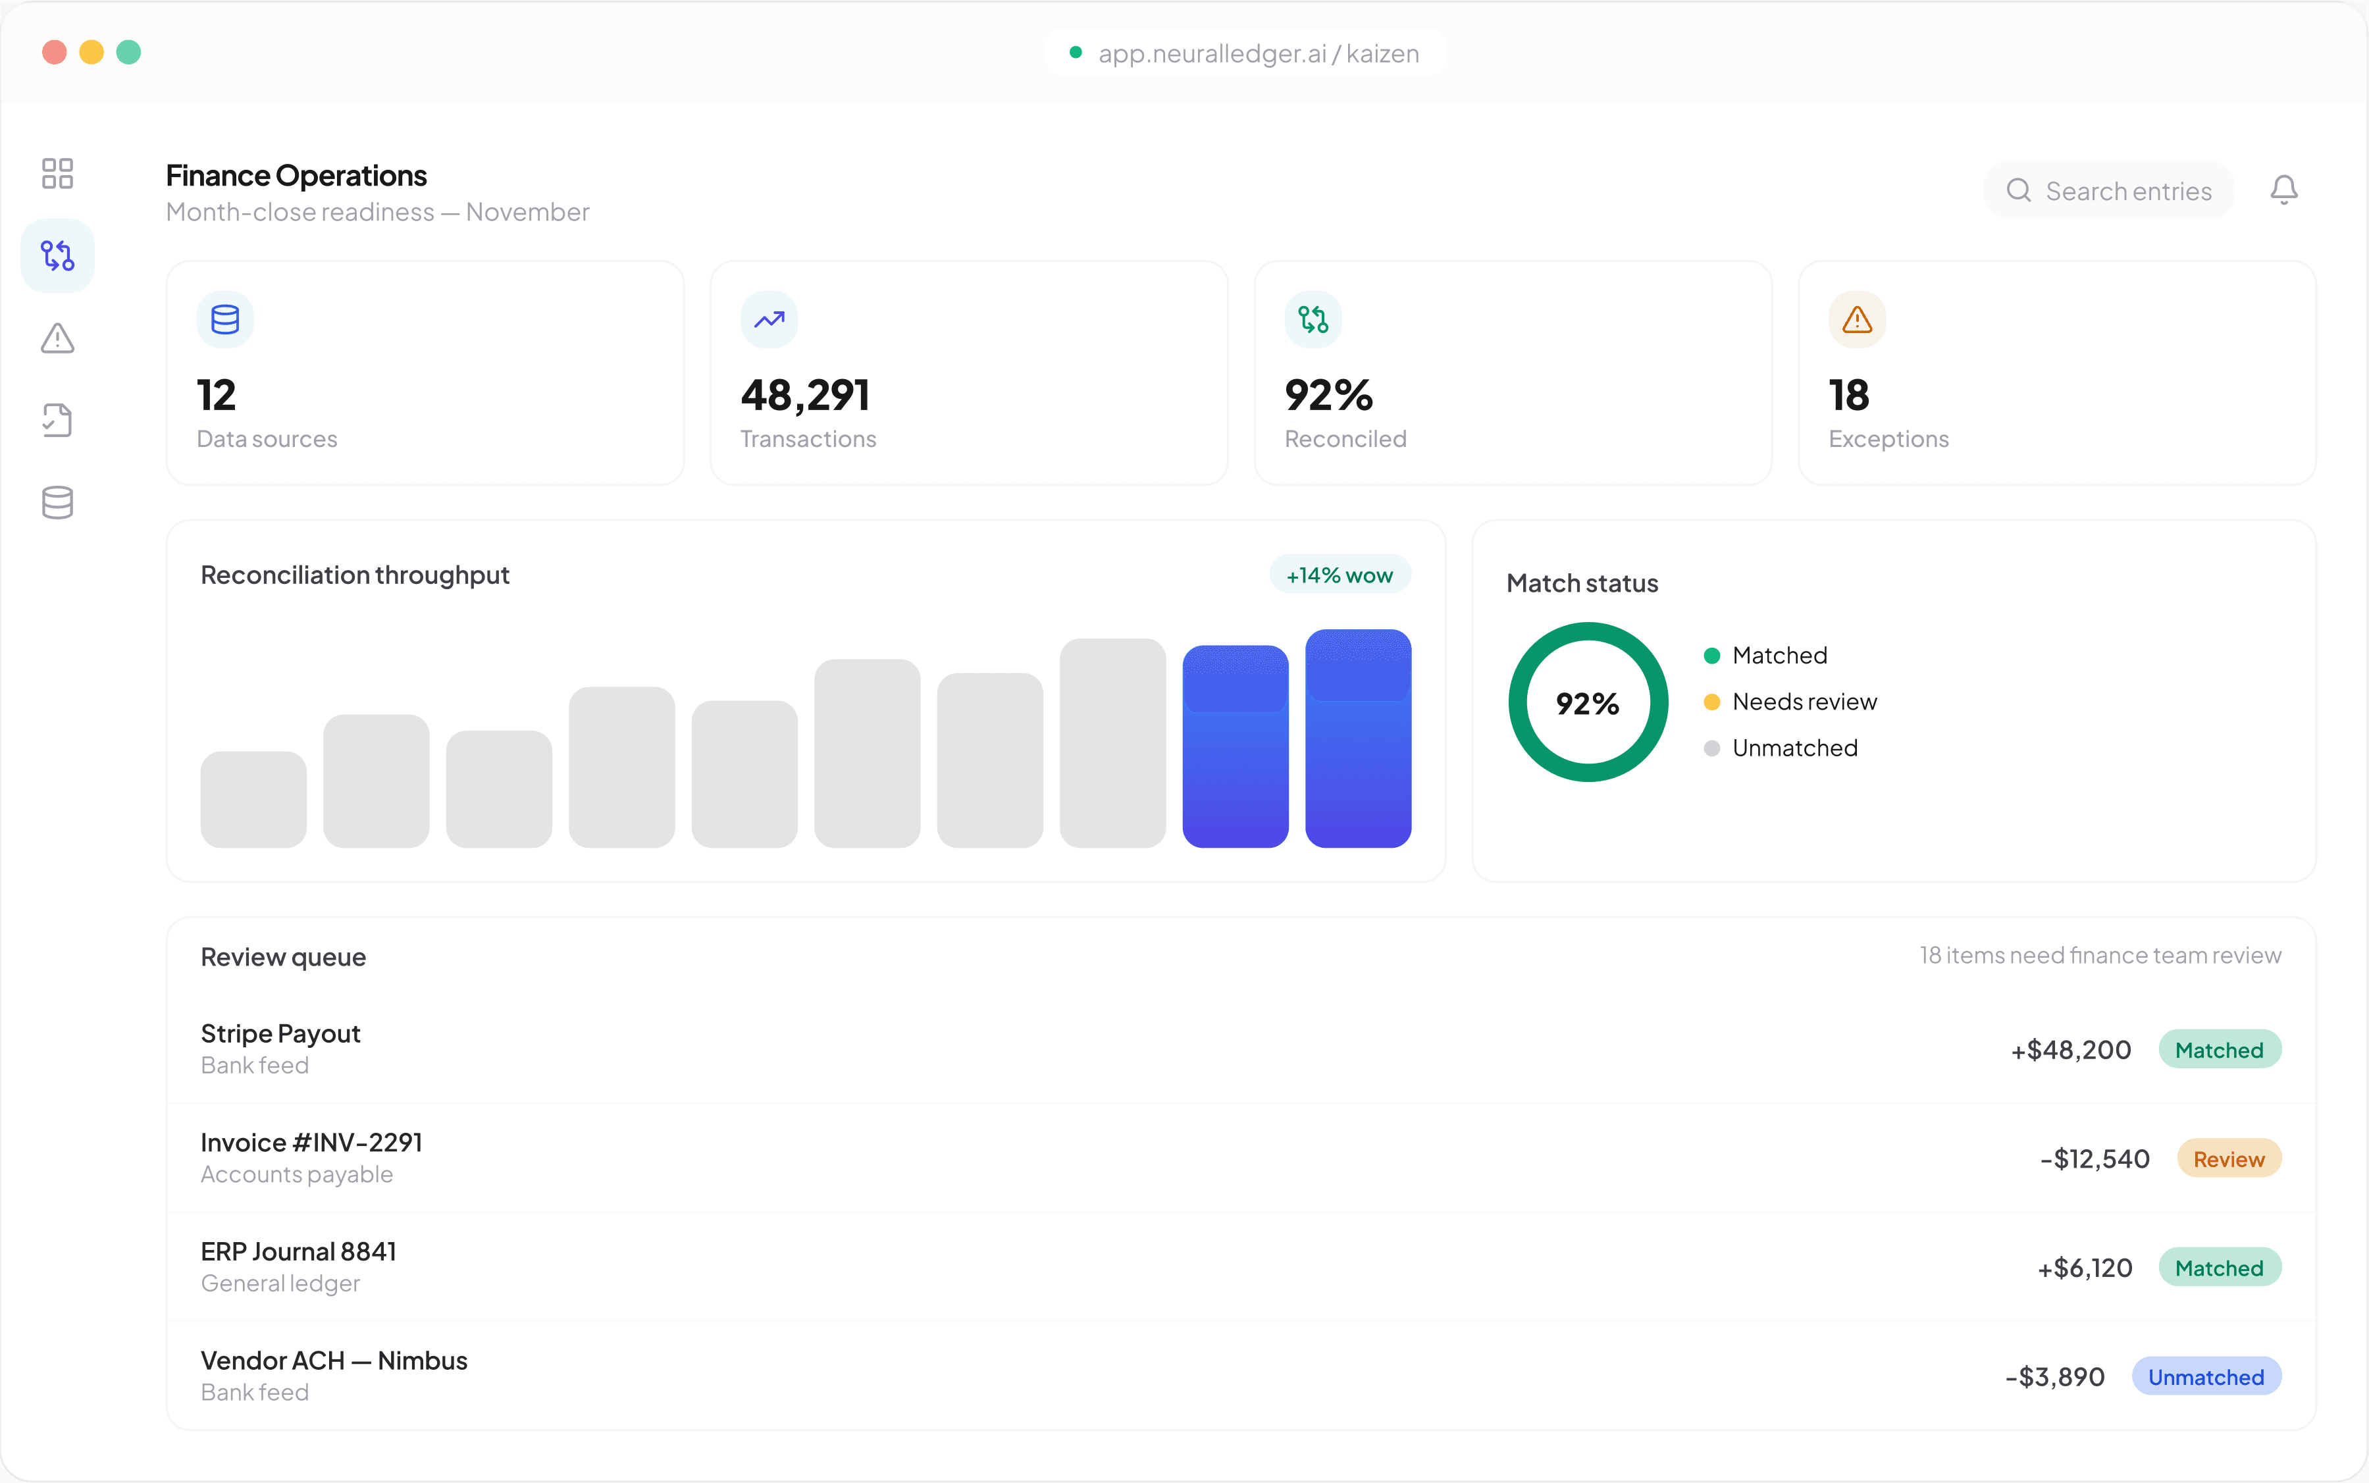Image resolution: width=2369 pixels, height=1483 pixels.
Task: Click the yellow minimize window button
Action: [91, 52]
